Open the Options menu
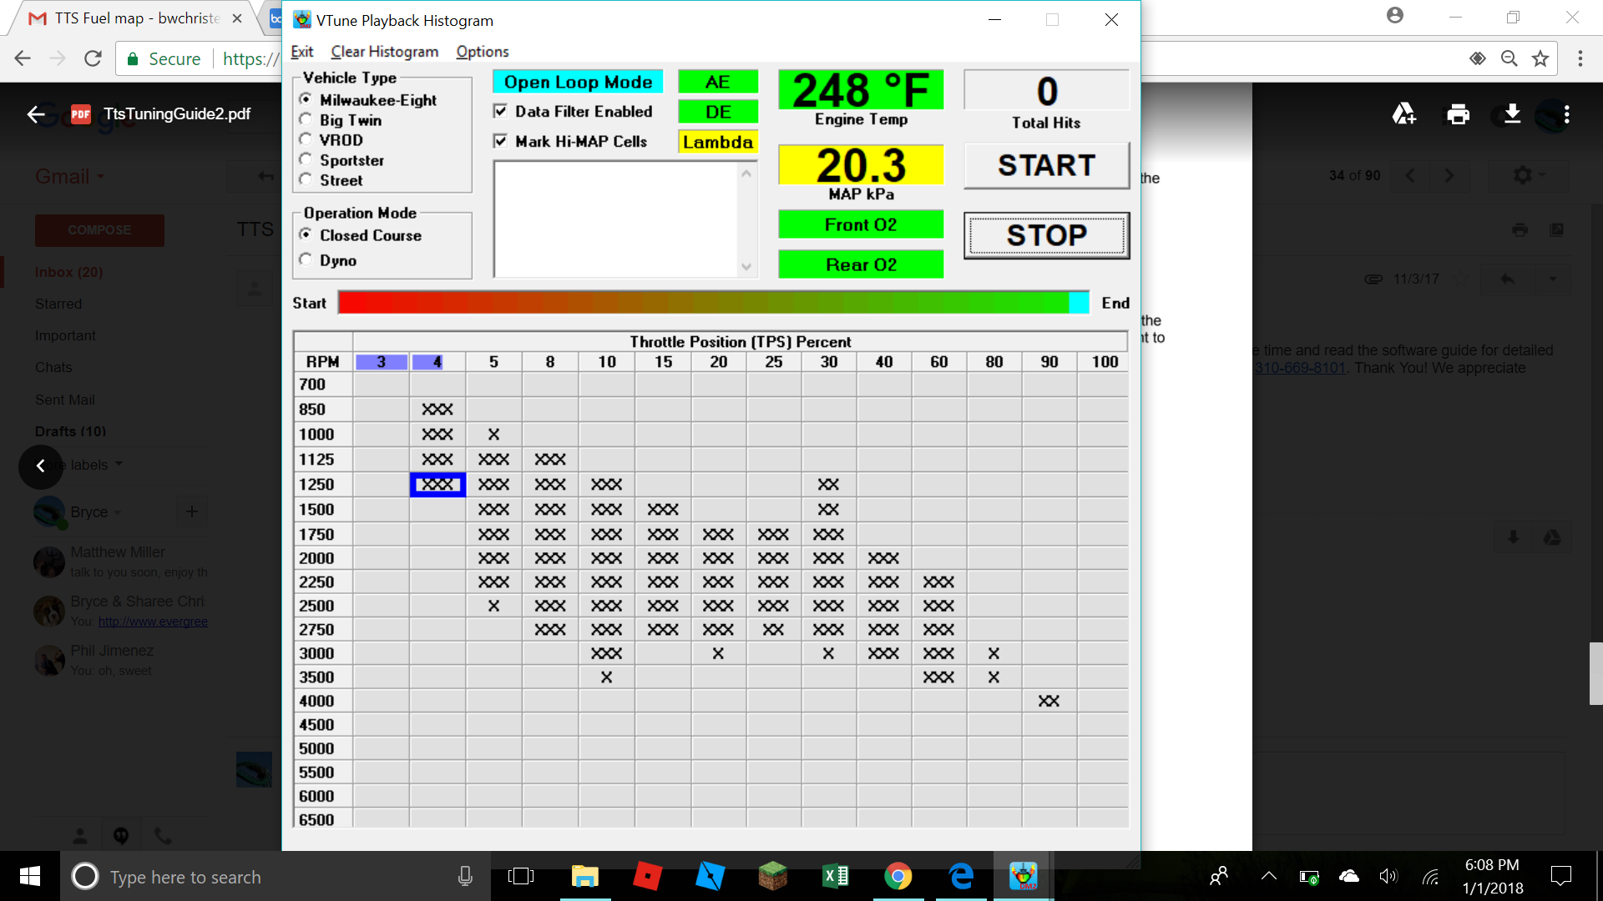Viewport: 1603px width, 901px height. click(x=482, y=52)
